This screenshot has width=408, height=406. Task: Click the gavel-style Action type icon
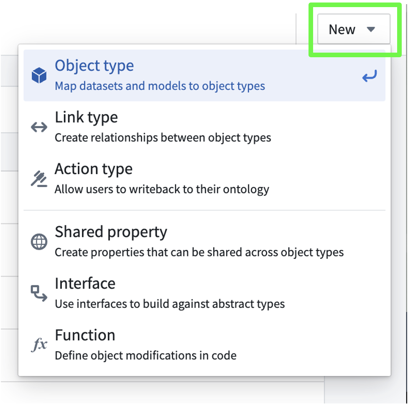click(x=39, y=178)
